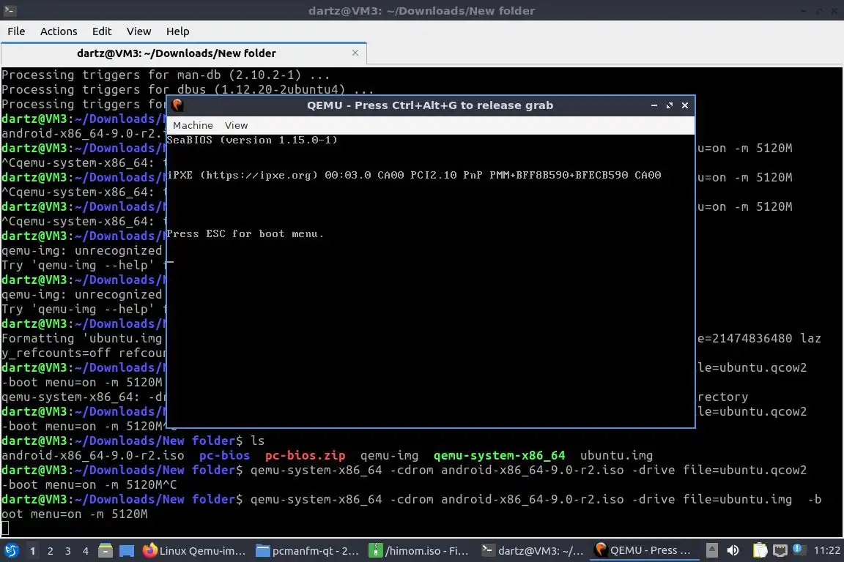Click the network monitor tray icon
The height and width of the screenshot is (562, 844).
click(780, 550)
